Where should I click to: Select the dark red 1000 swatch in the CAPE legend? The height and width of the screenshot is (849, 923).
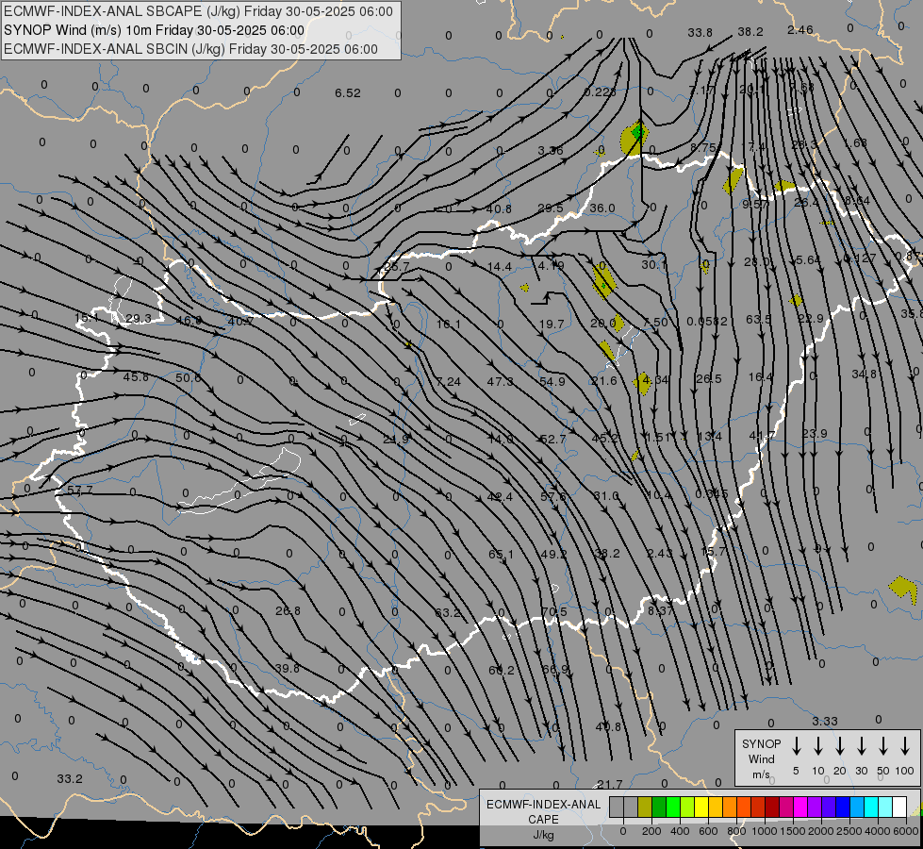tap(772, 807)
